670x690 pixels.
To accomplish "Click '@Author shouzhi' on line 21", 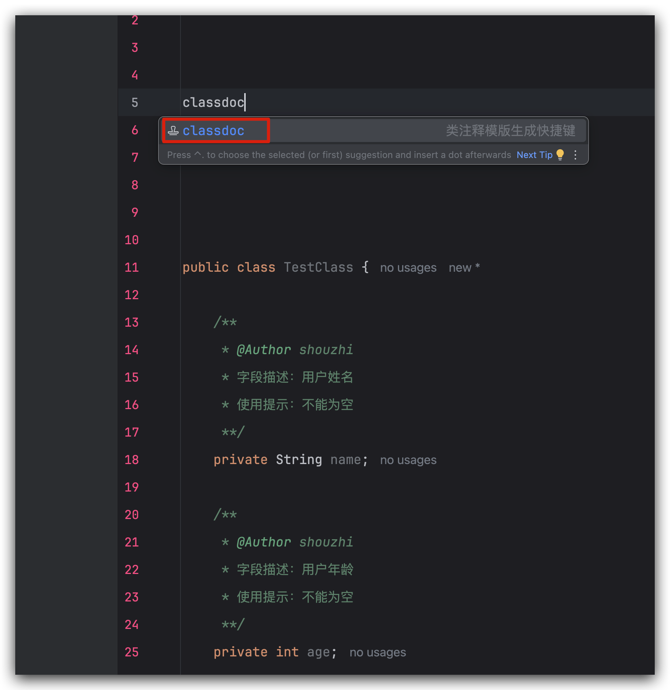I will [x=295, y=542].
